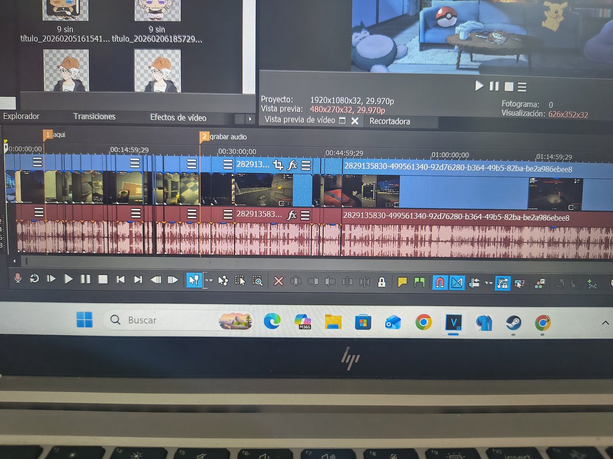Open Event Pan/Crop on video event 282913...
Image resolution: width=613 pixels, height=459 pixels.
point(278,165)
